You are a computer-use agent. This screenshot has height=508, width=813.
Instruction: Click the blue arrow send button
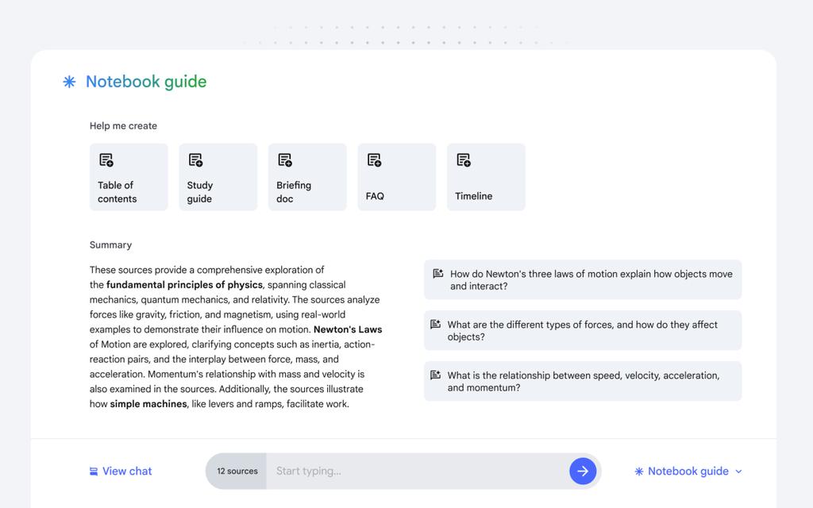click(583, 471)
